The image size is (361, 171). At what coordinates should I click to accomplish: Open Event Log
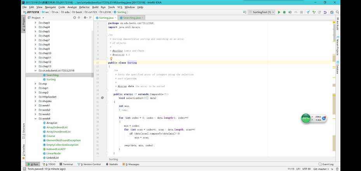click(x=326, y=164)
